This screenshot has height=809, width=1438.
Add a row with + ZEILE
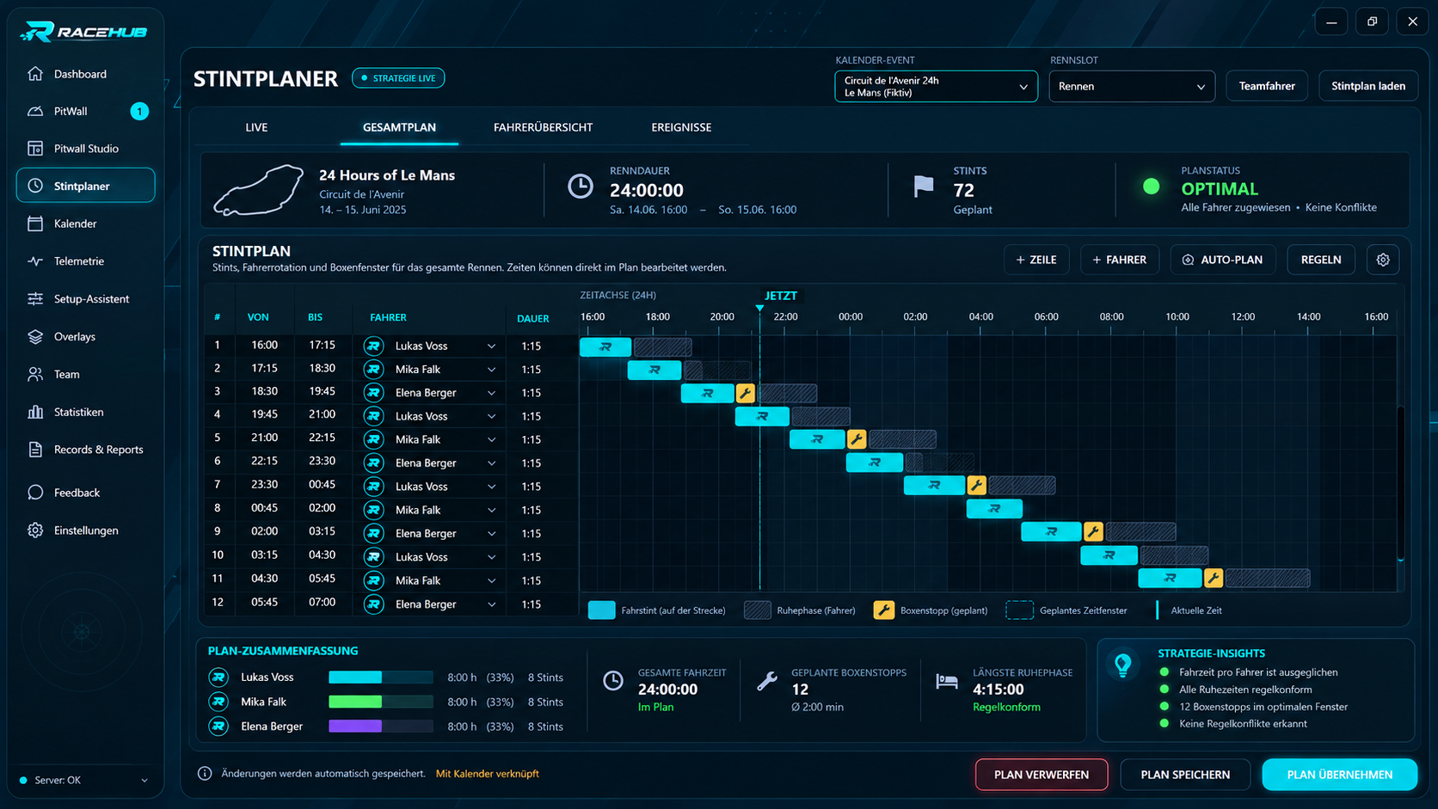1036,260
